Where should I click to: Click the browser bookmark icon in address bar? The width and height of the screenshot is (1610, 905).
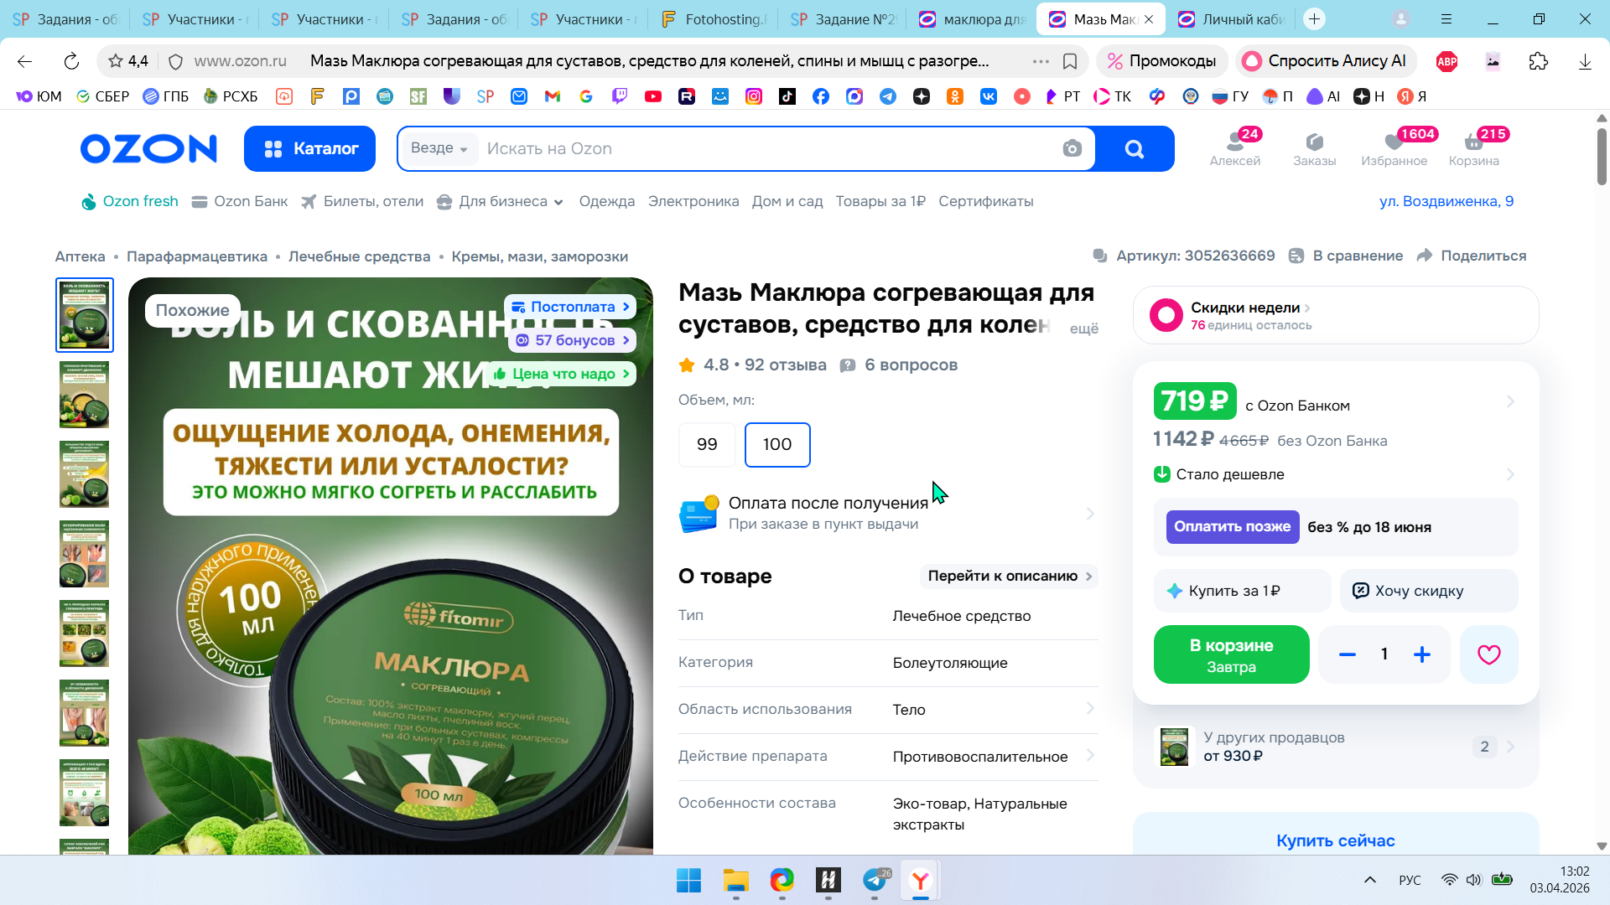click(x=1070, y=61)
